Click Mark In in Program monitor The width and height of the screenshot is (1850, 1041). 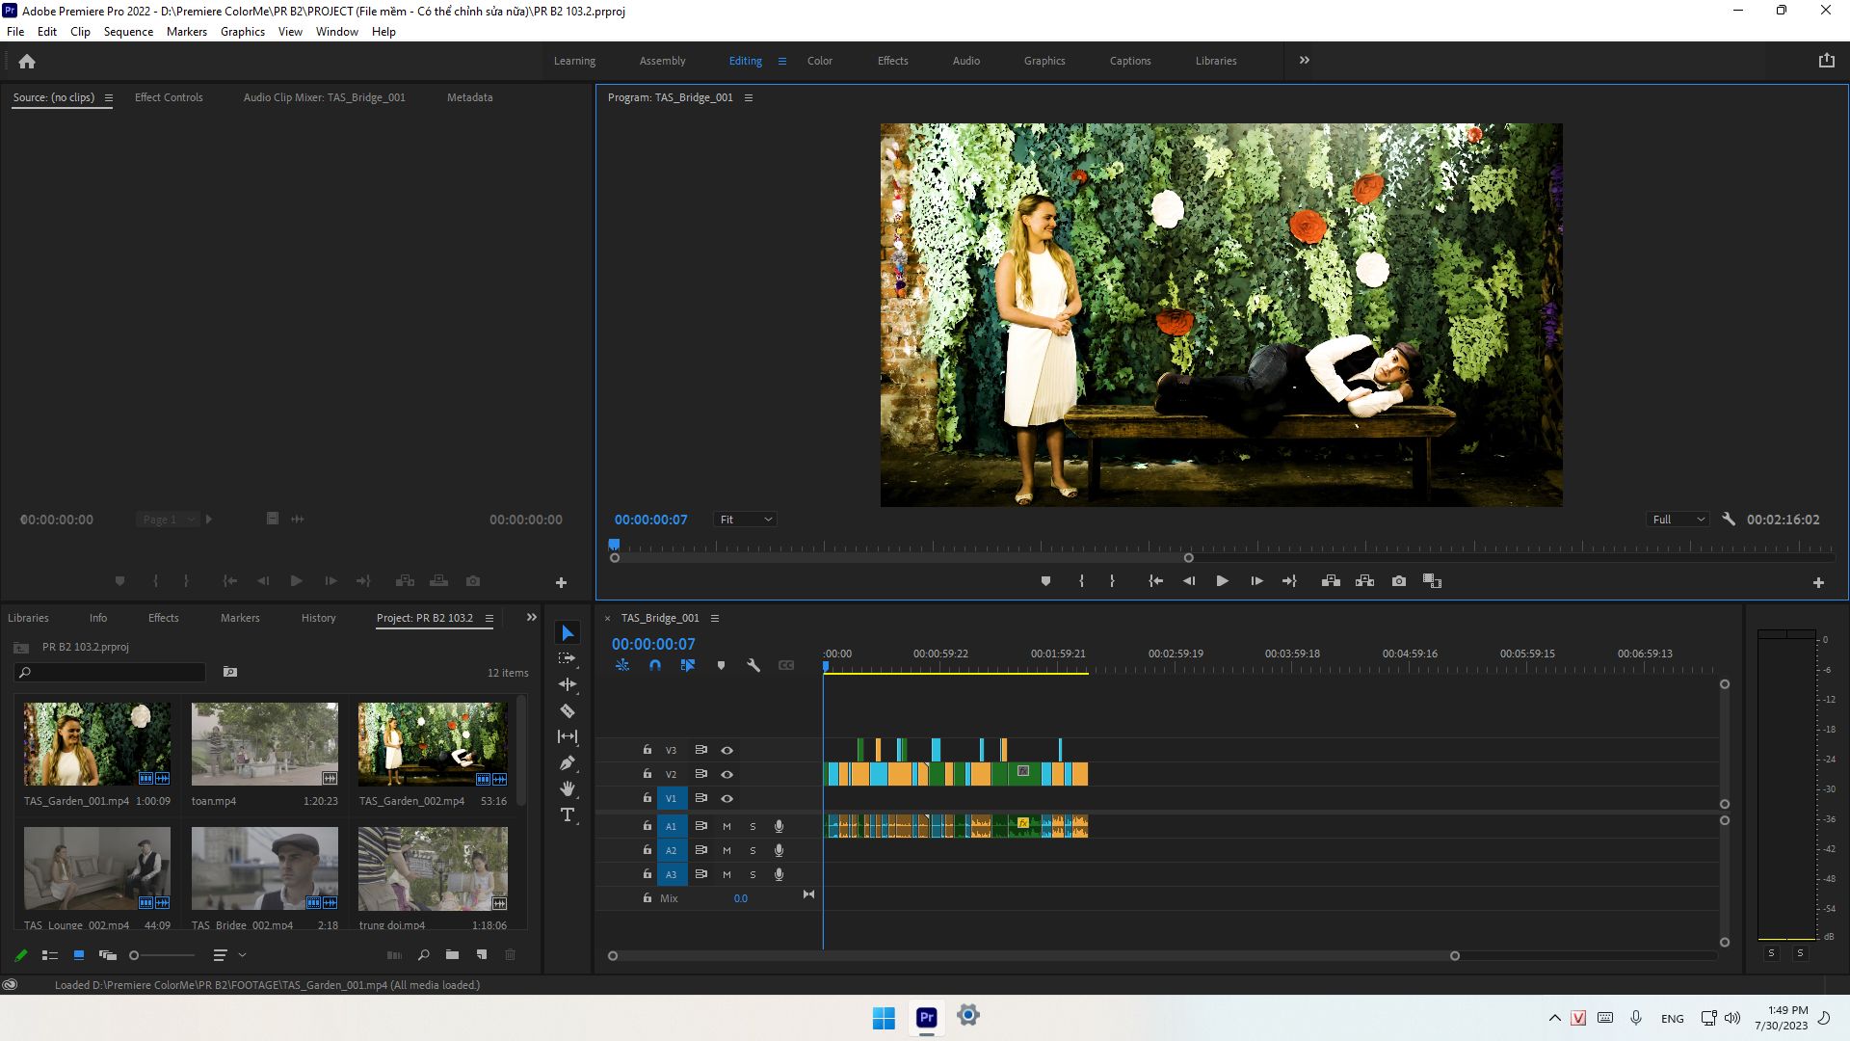pyautogui.click(x=1081, y=581)
